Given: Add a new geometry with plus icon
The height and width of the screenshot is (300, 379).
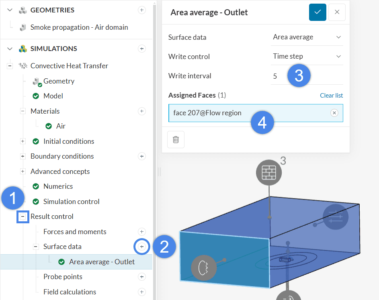Looking at the screenshot, I should coord(142,10).
